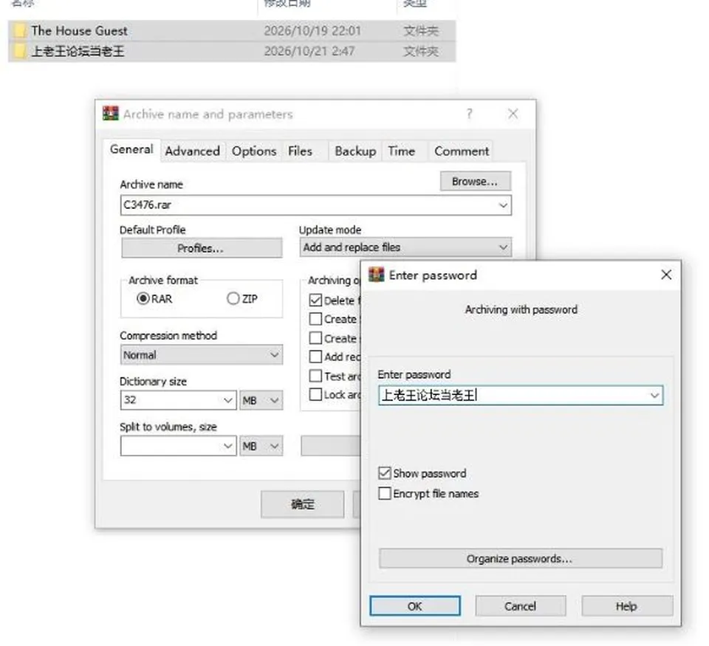Open the Comment tab
The image size is (709, 646).
pyautogui.click(x=461, y=151)
